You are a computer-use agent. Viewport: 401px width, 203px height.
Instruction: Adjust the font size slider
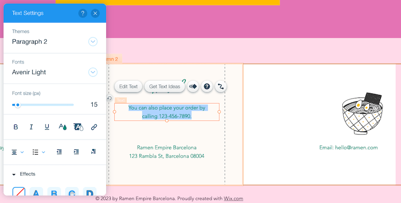43,105
